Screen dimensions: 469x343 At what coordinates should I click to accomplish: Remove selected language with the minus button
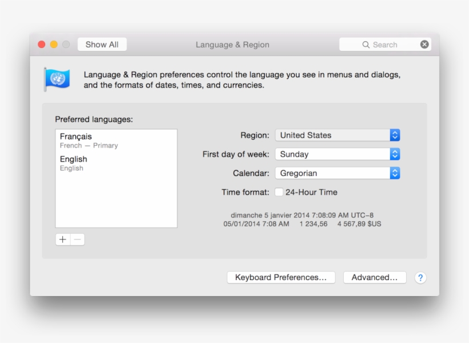77,239
